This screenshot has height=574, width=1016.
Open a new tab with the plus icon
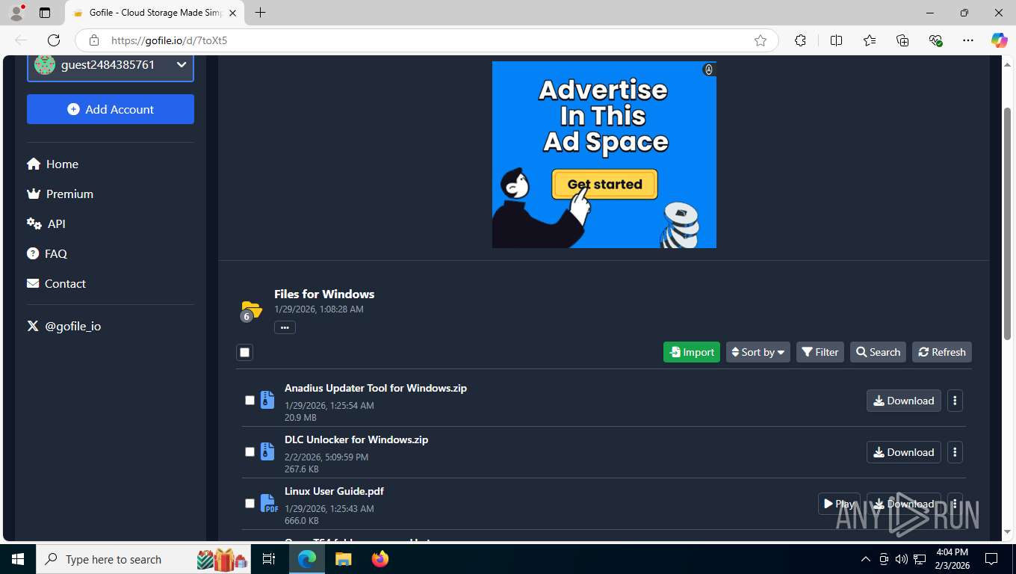coord(260,13)
